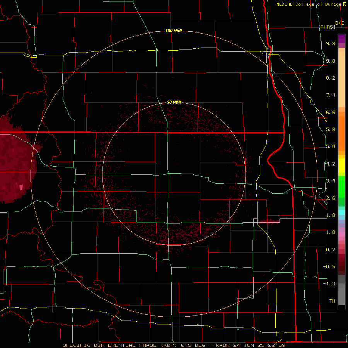Click the 4.2 scale value
This screenshot has height=348, width=348.
point(331,164)
